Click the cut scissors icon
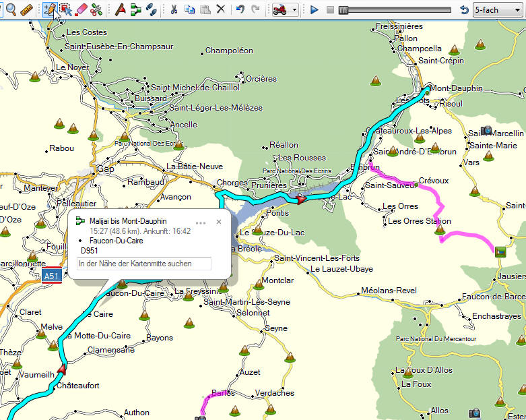The image size is (526, 420). [x=174, y=9]
